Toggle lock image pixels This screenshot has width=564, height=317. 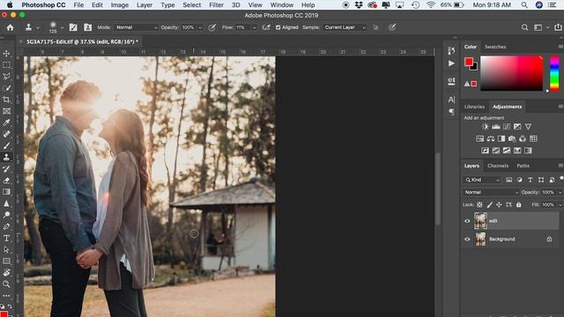coord(489,205)
